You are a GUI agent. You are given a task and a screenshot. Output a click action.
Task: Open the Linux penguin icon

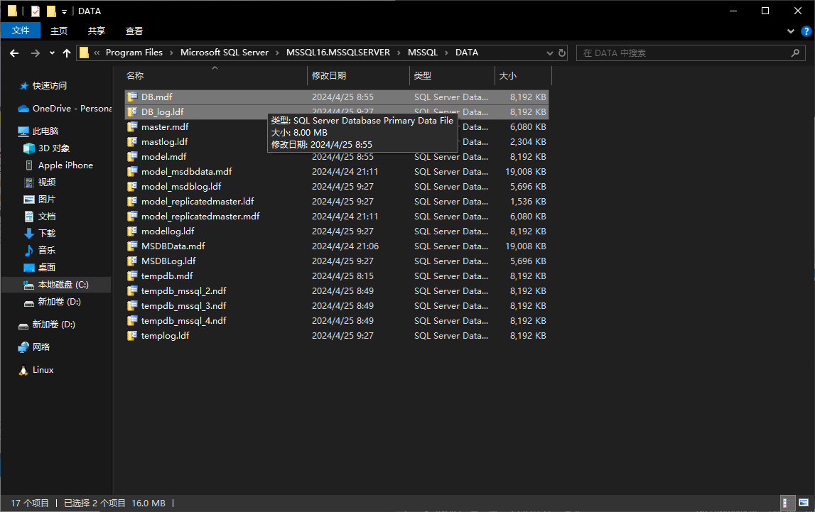pyautogui.click(x=23, y=370)
